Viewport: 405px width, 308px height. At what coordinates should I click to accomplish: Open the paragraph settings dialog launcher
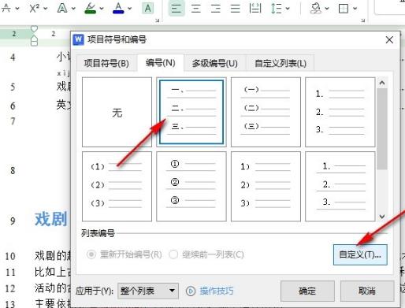pos(363,20)
